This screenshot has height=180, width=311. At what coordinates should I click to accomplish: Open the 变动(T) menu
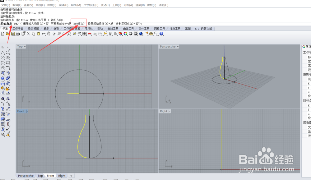coord(105,5)
